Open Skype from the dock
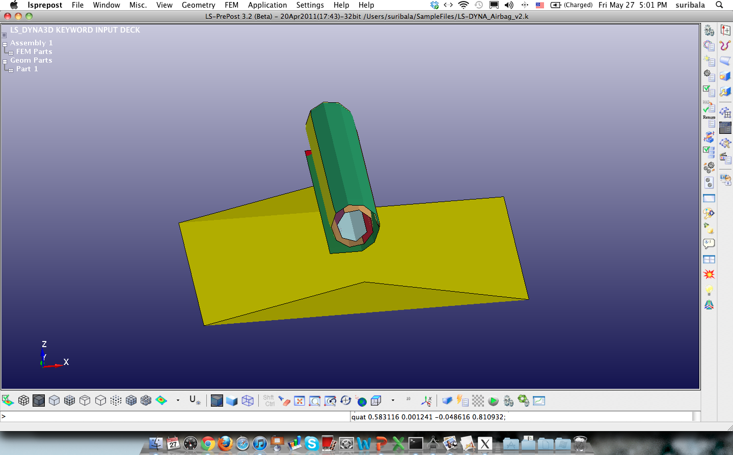 click(x=312, y=444)
